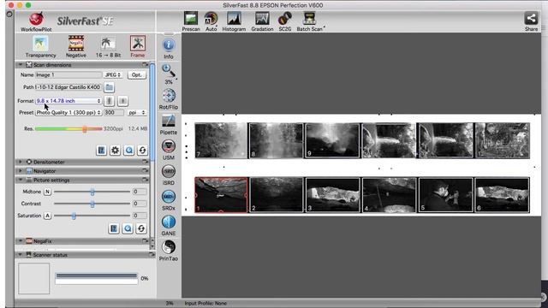Viewport: 548px width, 308px height.
Task: Select Negative film type
Action: [x=76, y=46]
